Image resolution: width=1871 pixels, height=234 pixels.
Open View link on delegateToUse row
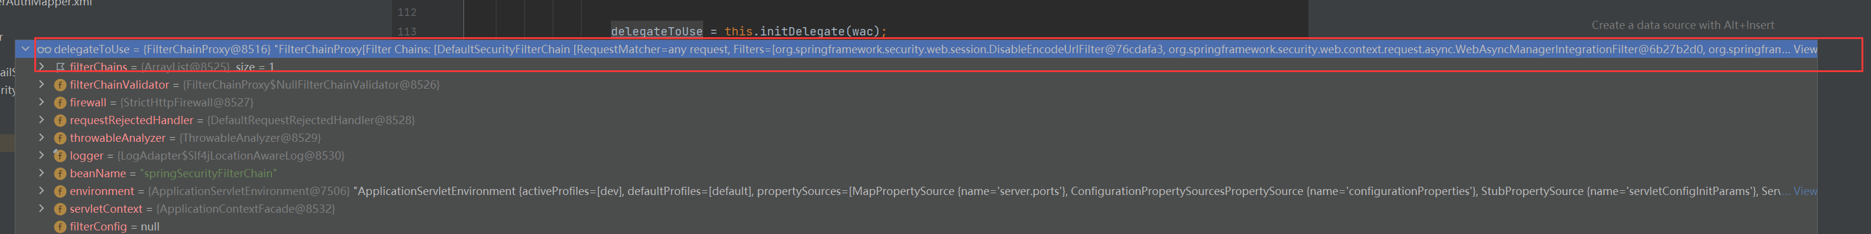click(1805, 50)
